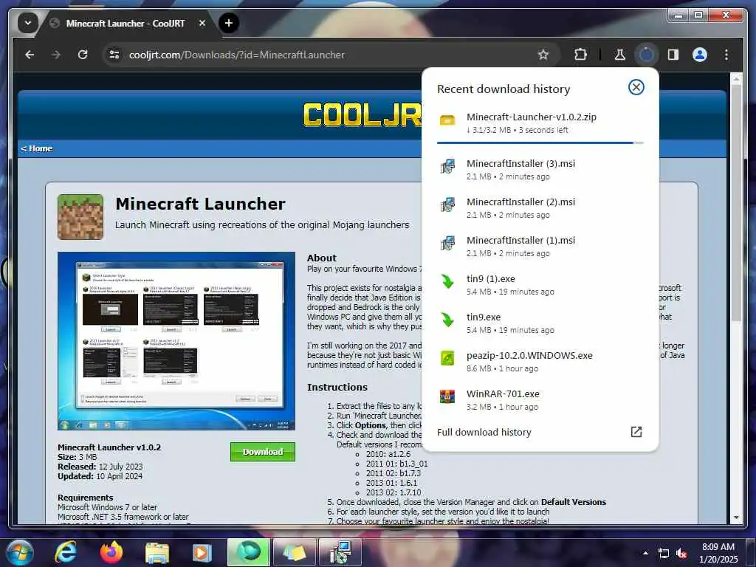Click the zip file icon of downloading item
This screenshot has width=756, height=567.
pos(447,120)
